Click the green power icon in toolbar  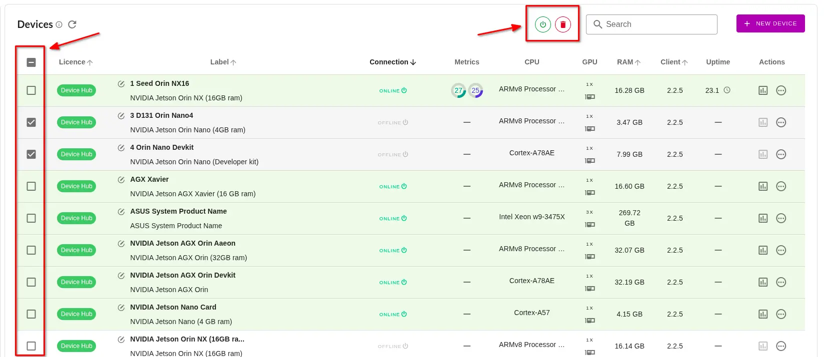pyautogui.click(x=542, y=24)
